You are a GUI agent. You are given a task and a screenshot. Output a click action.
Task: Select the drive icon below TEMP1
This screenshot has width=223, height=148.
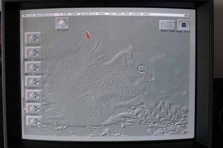[x=34, y=121]
